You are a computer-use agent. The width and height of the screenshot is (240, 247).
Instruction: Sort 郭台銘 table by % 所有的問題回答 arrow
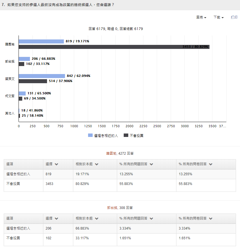tap(151, 219)
